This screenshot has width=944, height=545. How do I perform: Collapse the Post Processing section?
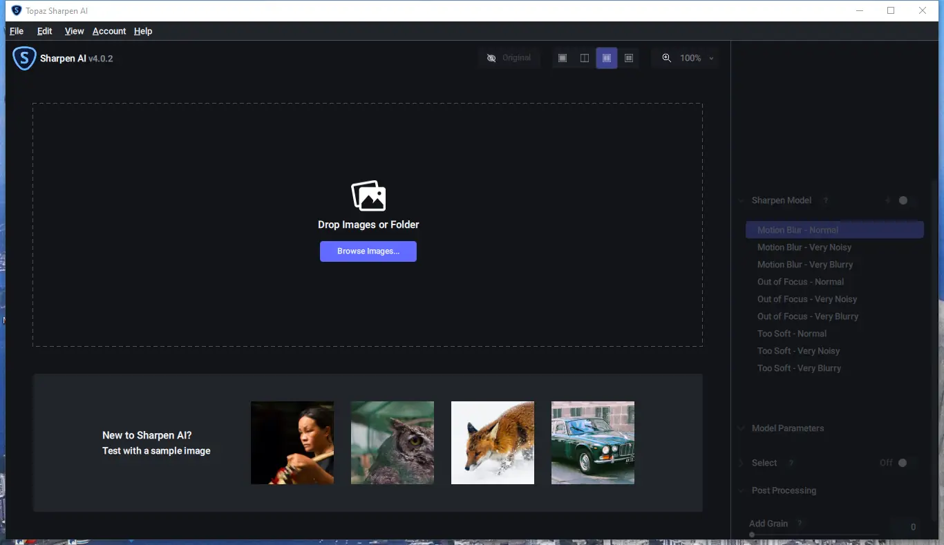(x=742, y=491)
